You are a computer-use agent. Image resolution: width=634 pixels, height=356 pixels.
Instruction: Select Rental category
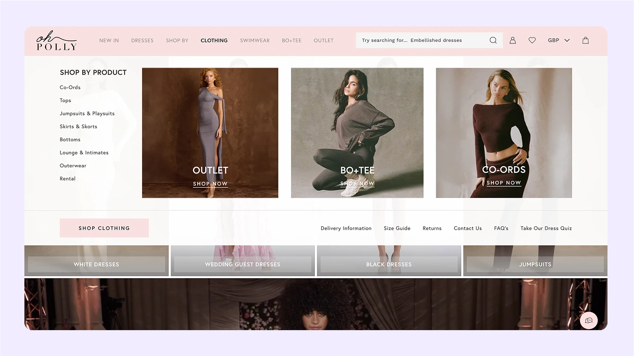(67, 178)
